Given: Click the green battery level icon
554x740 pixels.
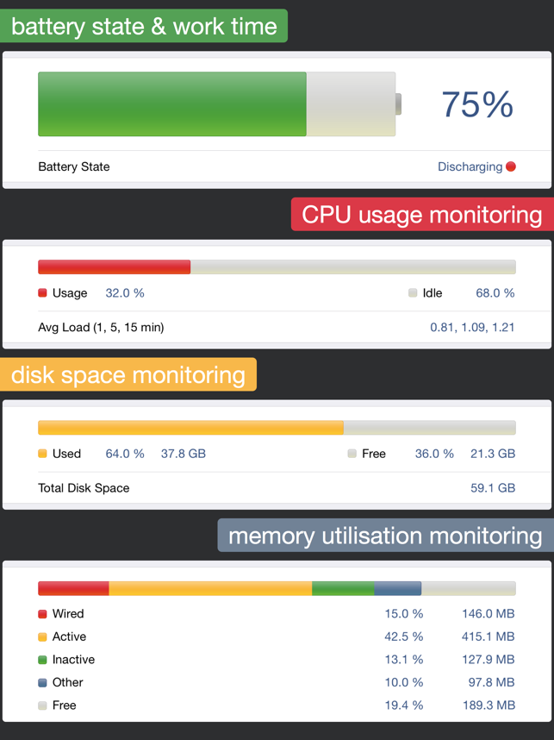Looking at the screenshot, I should click(220, 103).
